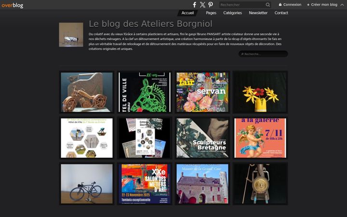Click Créer mon blog

[322, 4]
